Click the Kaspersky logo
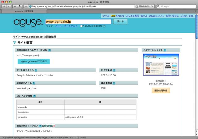This screenshot has width=198, height=139. (x=48, y=126)
